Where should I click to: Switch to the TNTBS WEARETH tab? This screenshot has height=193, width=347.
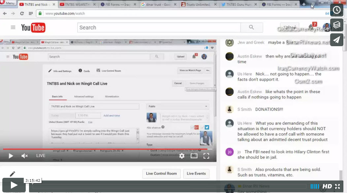click(78, 4)
